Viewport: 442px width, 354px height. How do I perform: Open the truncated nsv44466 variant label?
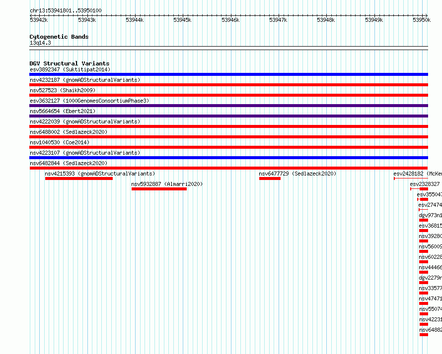(x=430, y=267)
